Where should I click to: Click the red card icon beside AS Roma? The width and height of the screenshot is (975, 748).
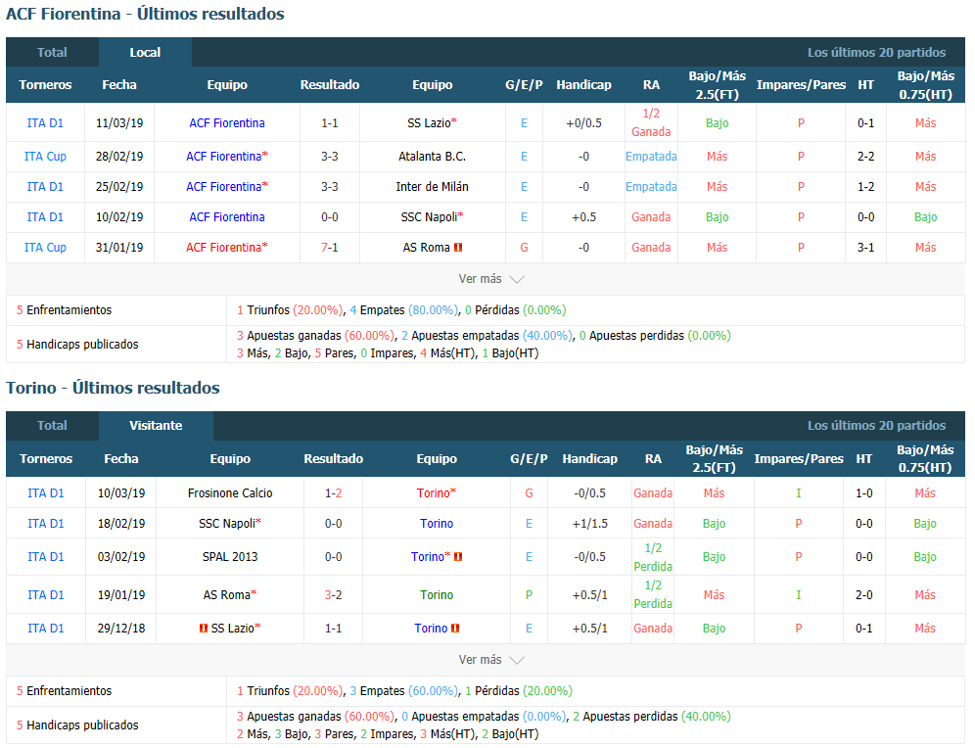(x=458, y=248)
